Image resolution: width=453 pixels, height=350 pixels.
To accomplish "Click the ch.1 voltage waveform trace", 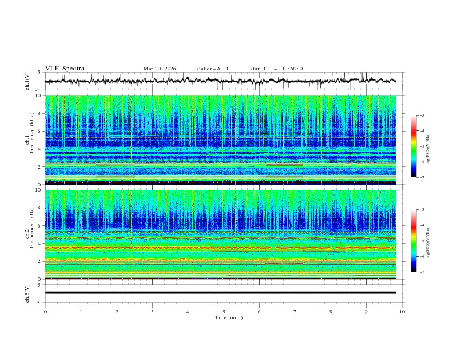I will (x=220, y=81).
